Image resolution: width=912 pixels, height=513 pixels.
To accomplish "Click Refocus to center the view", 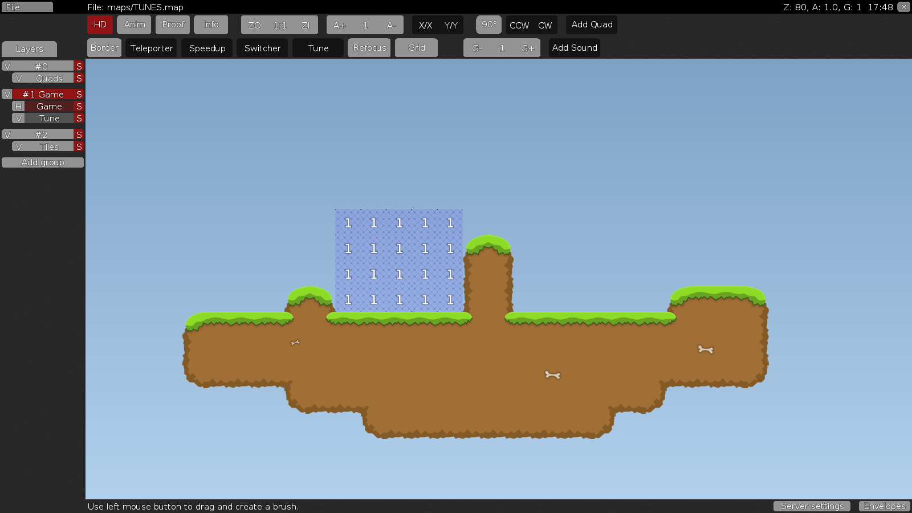I will click(369, 48).
